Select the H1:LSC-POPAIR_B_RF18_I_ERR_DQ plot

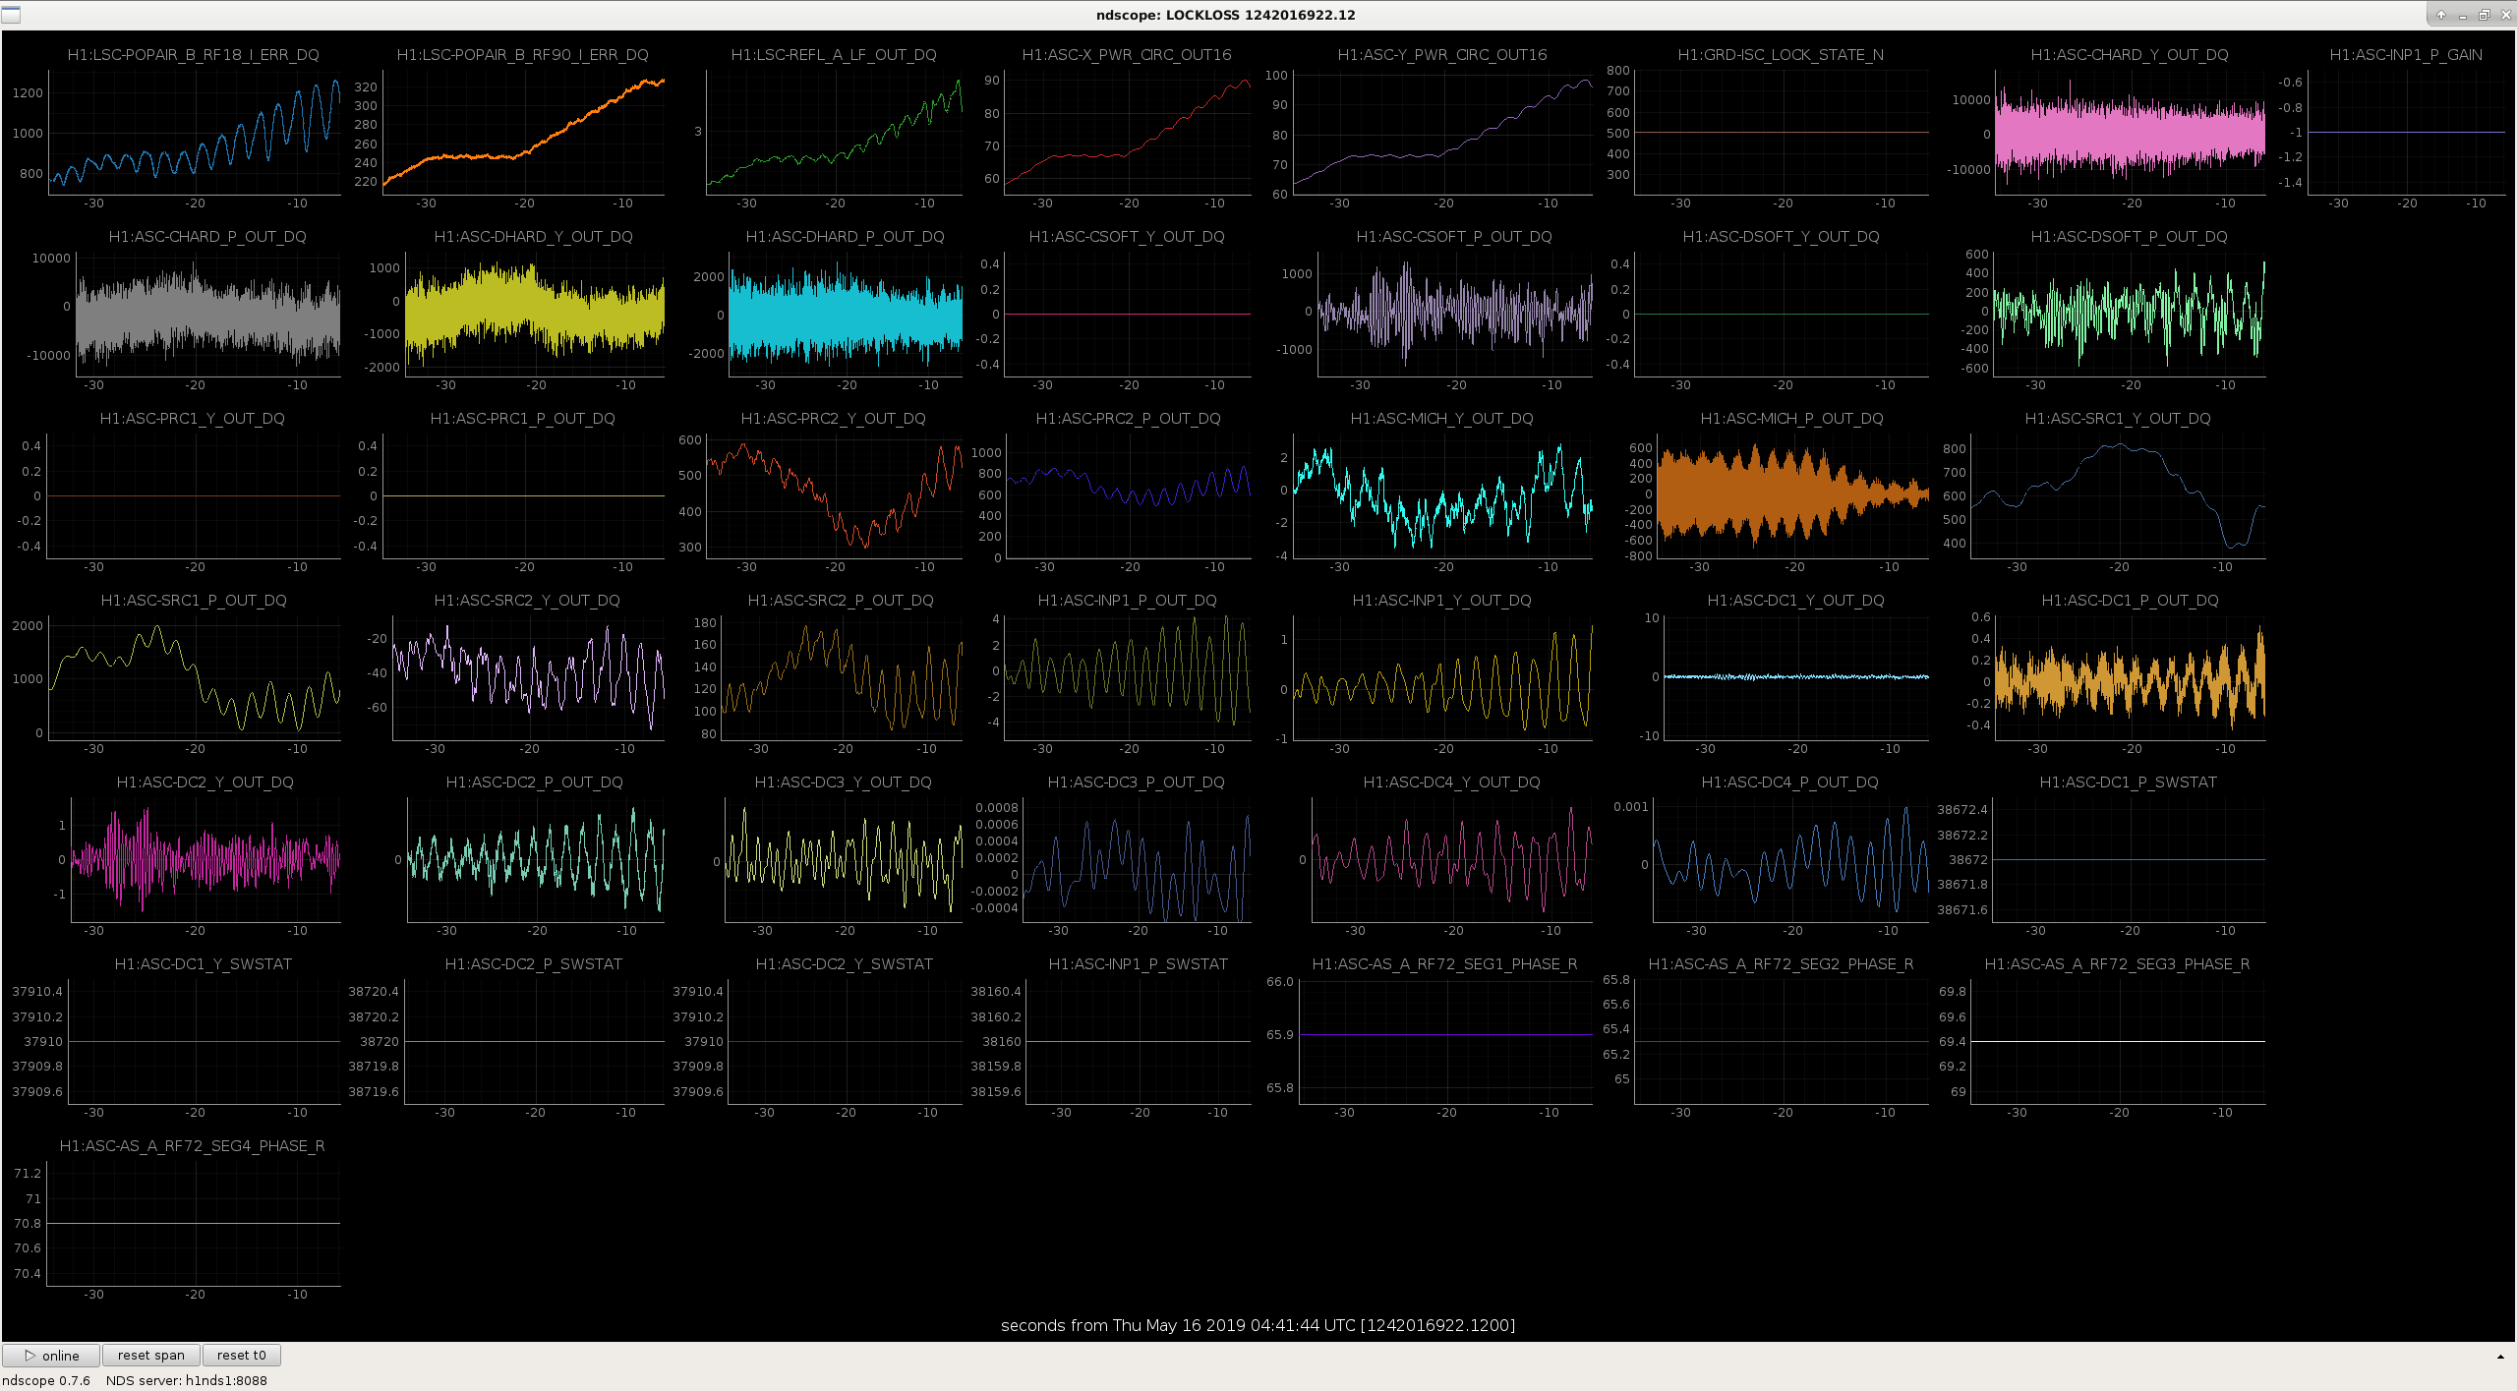pos(195,132)
